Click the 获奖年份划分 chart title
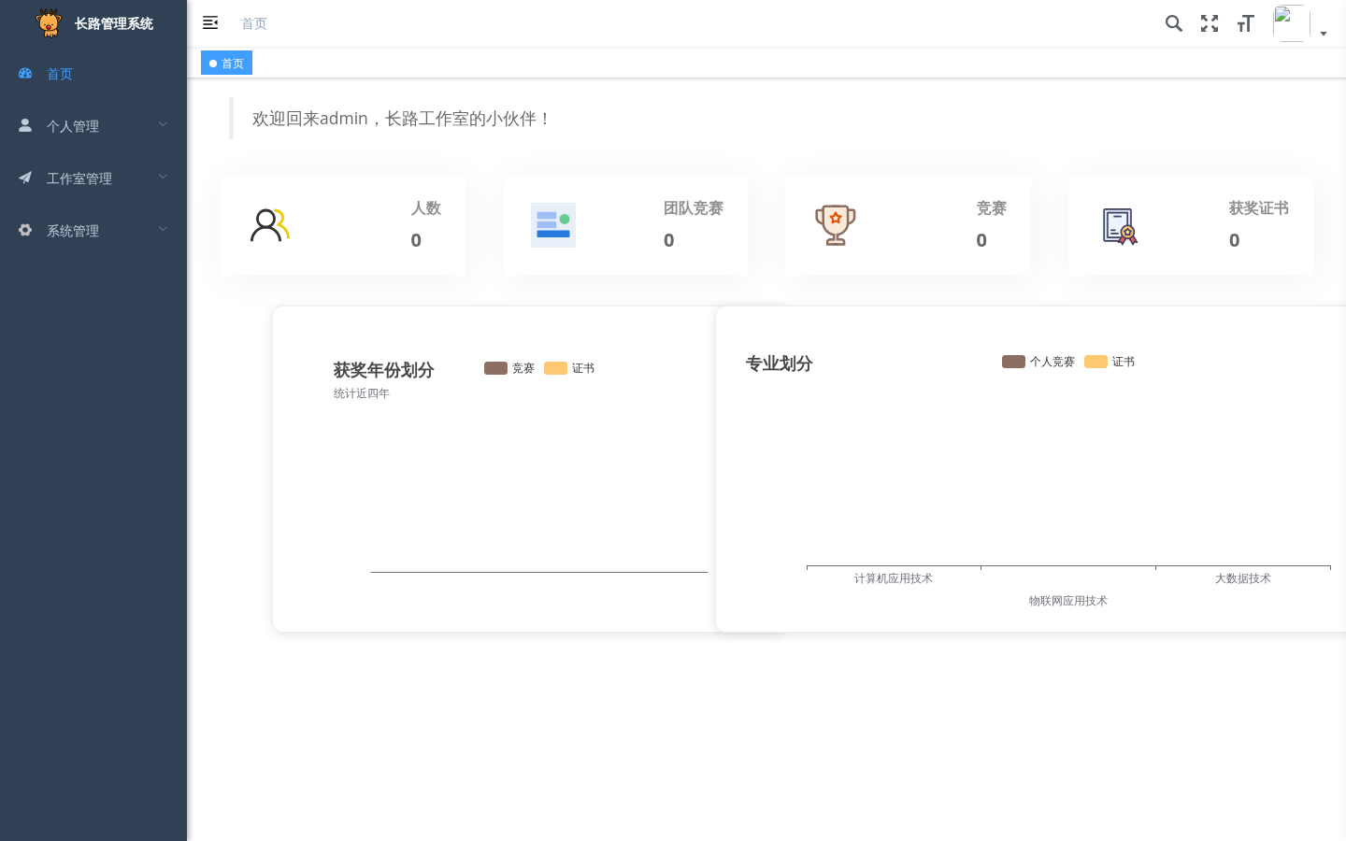 [384, 370]
